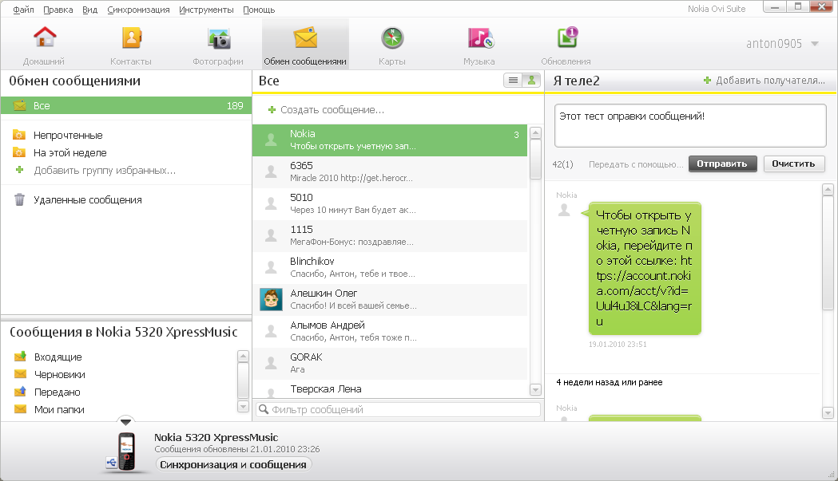838x481 pixels.
Task: Open the Maps (Карты) compass icon
Action: (x=392, y=38)
